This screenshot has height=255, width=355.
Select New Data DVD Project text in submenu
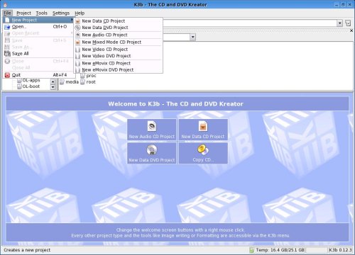point(105,28)
